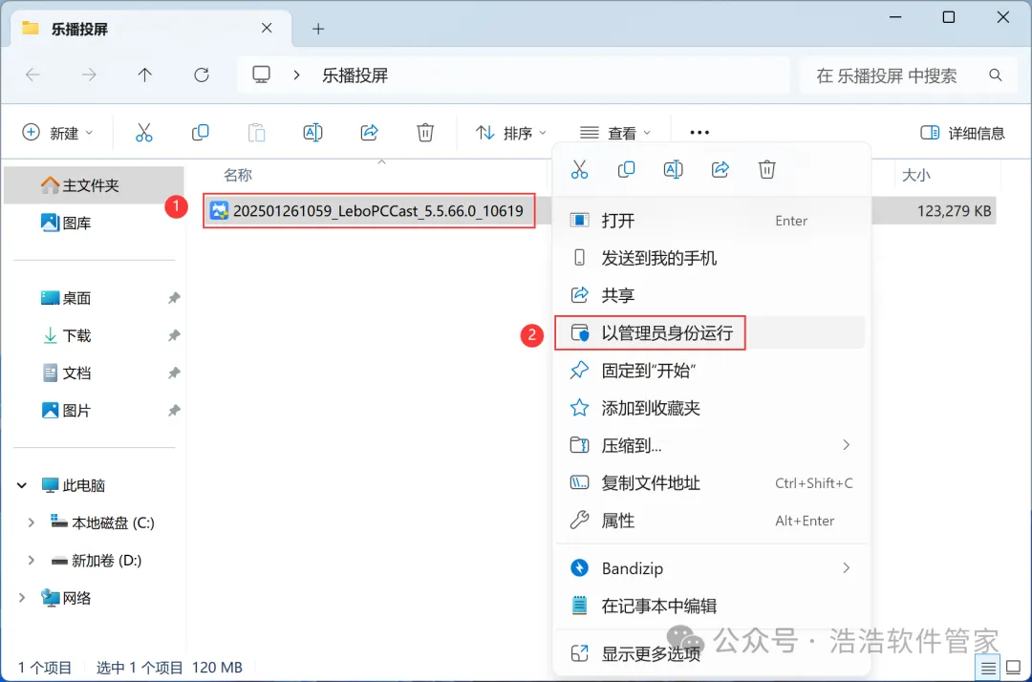This screenshot has width=1032, height=682.
Task: Click the Cut icon in the context menu
Action: coord(579,170)
